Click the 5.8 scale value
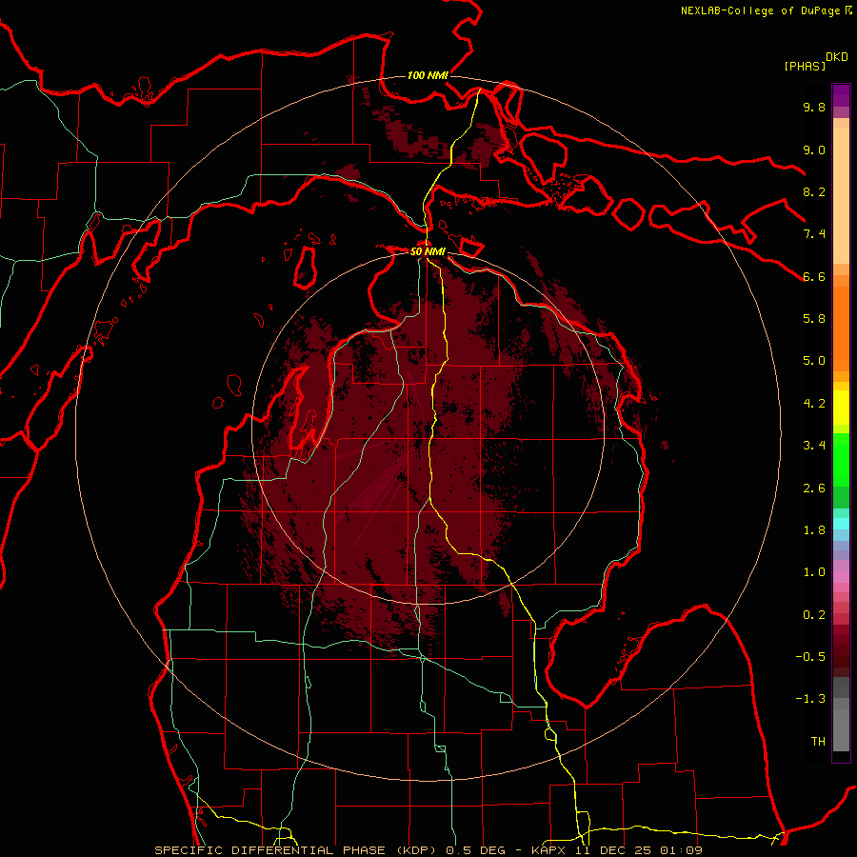857x857 pixels. [x=814, y=319]
